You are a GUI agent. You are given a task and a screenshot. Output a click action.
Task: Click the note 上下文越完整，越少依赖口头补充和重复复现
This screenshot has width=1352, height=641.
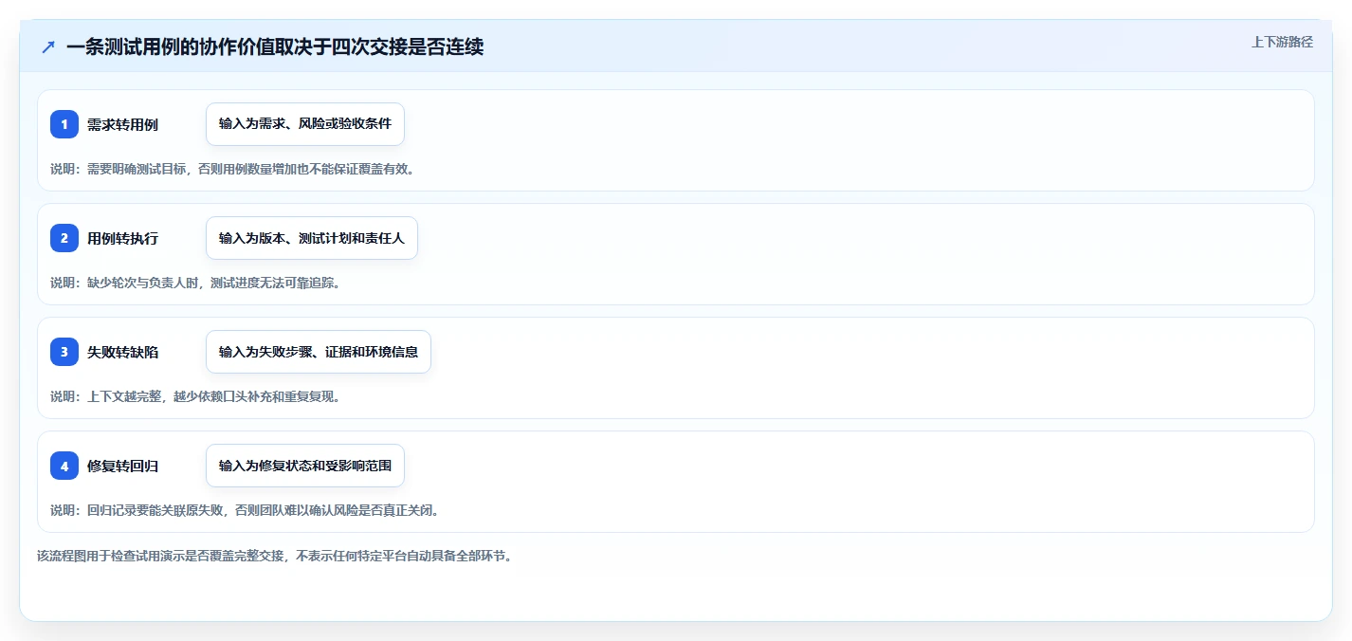(x=213, y=396)
